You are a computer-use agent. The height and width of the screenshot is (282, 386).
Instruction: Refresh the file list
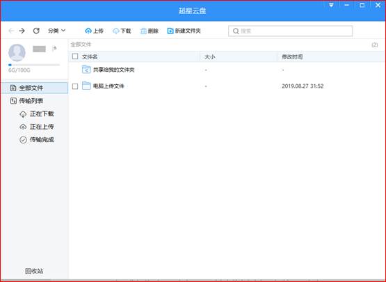point(36,31)
